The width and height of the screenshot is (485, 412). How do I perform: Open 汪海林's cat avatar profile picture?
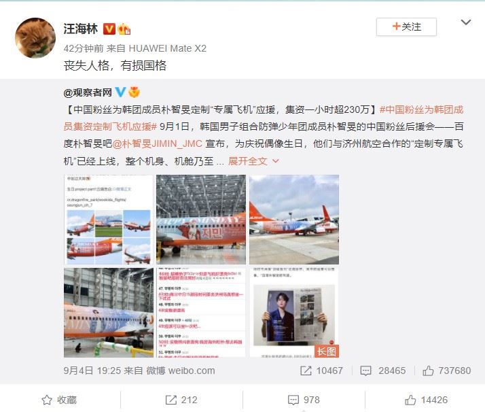[35, 38]
